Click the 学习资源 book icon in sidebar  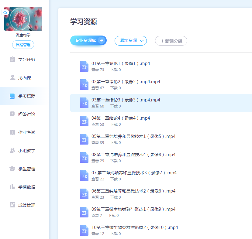12,96
